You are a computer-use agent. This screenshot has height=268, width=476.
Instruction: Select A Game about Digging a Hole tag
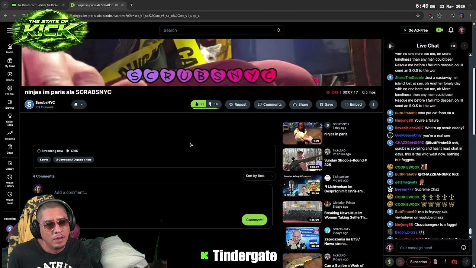(74, 160)
